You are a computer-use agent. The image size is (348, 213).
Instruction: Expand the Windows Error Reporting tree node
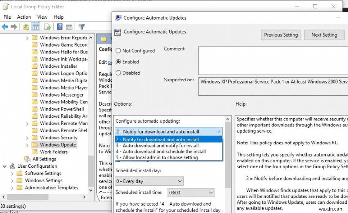coord(27,38)
